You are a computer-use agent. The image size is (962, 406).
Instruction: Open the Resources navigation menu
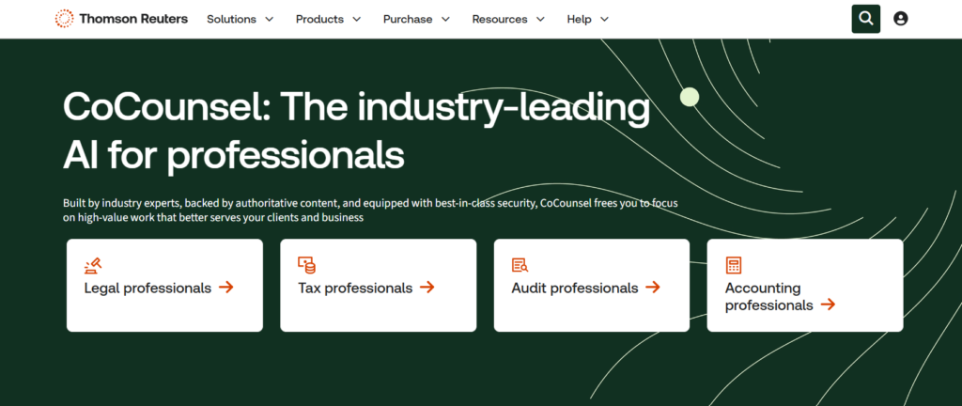(x=508, y=19)
